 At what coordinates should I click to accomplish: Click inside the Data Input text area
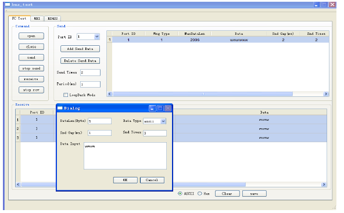pyautogui.click(x=125, y=156)
